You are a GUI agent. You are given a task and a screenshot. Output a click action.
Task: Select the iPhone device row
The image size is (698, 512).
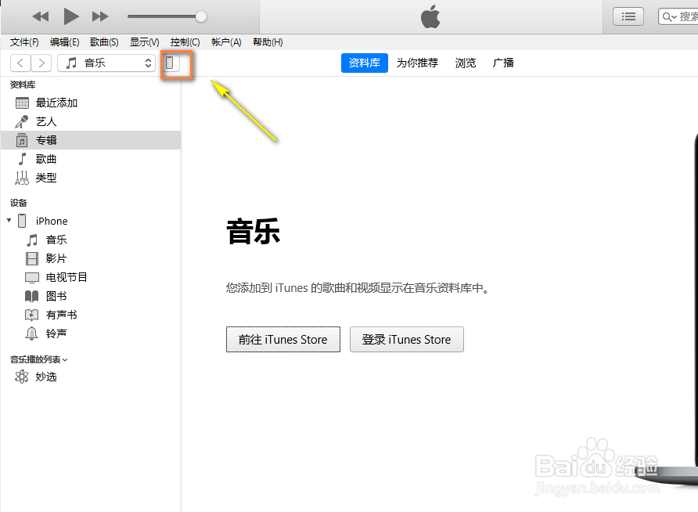pyautogui.click(x=91, y=221)
